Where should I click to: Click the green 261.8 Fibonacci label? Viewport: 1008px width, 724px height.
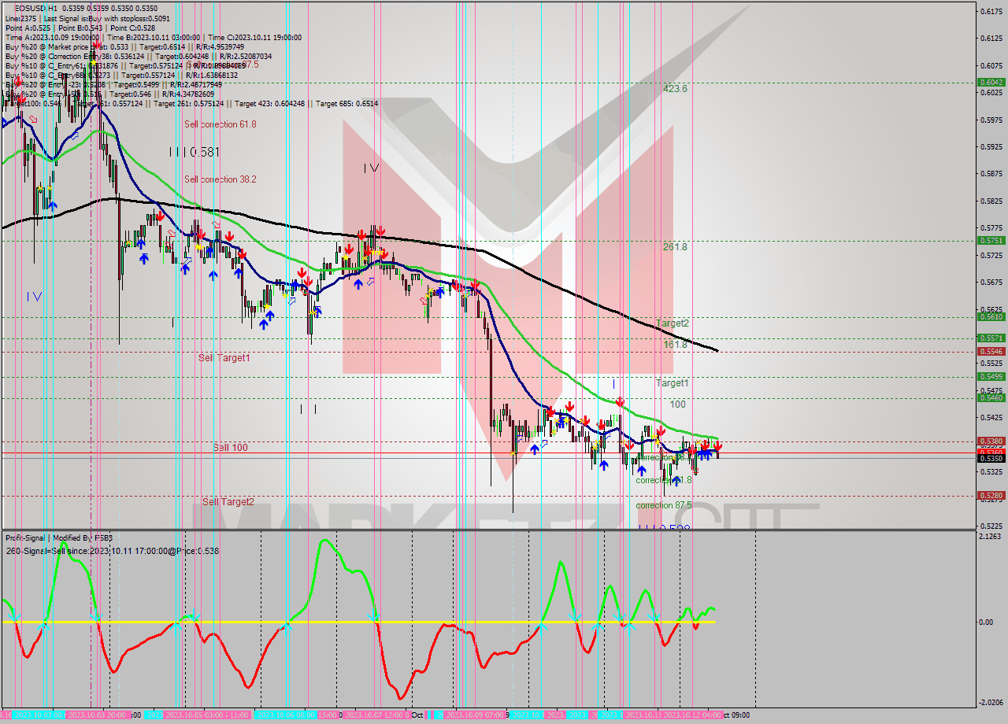675,246
